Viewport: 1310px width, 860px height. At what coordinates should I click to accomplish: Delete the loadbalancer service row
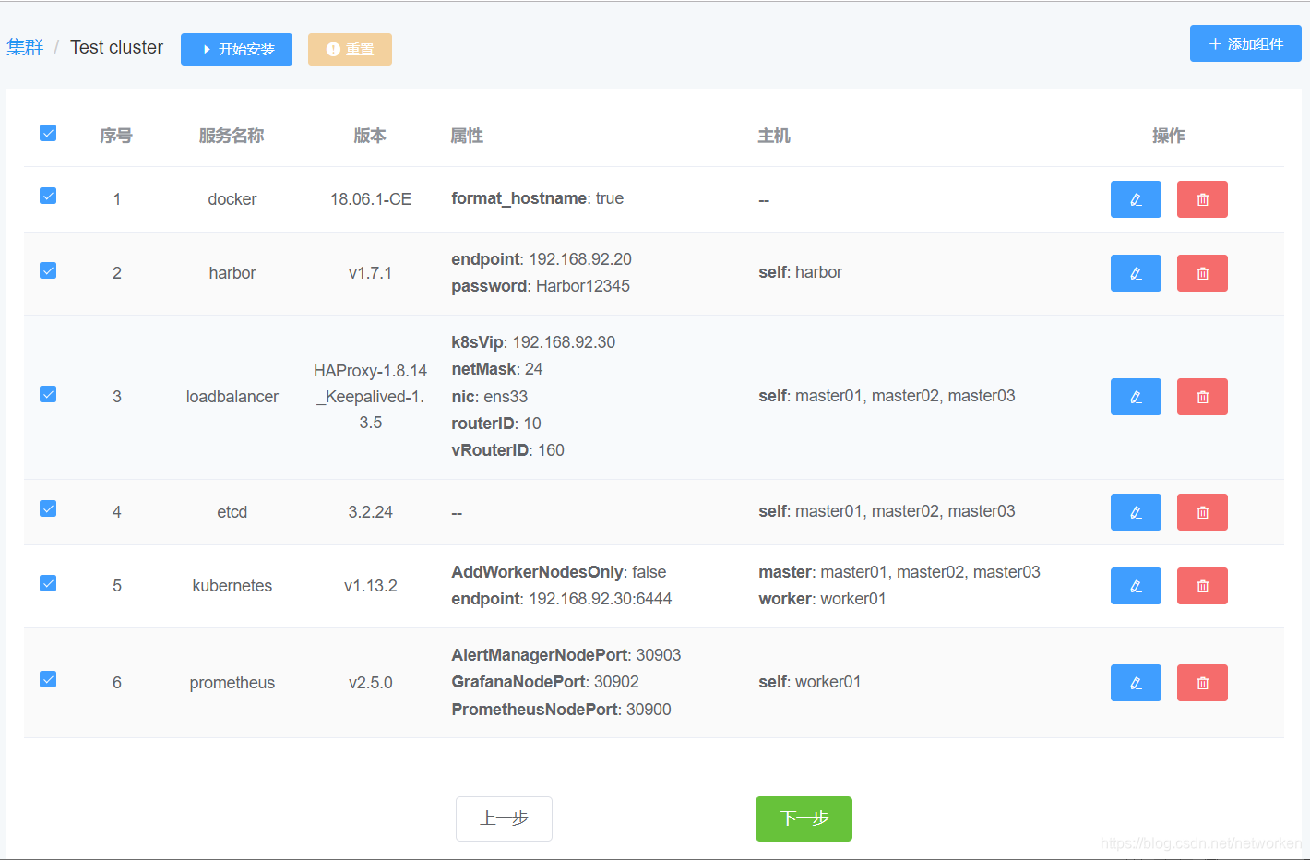point(1202,397)
